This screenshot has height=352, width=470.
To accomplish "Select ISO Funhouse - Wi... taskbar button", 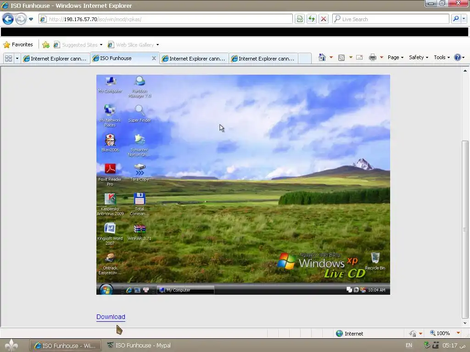I will pos(65,346).
